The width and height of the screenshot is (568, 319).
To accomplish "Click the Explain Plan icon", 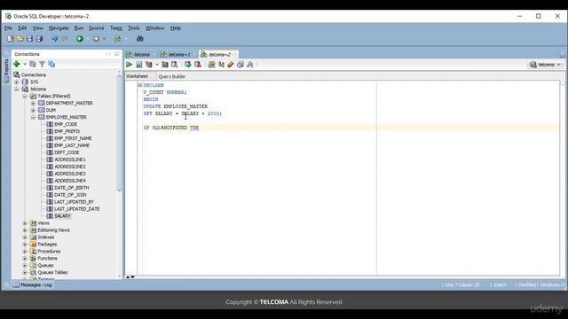I will coord(149,65).
